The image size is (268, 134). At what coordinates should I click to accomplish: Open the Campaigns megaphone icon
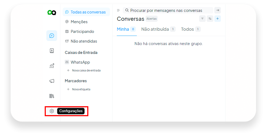click(x=52, y=81)
